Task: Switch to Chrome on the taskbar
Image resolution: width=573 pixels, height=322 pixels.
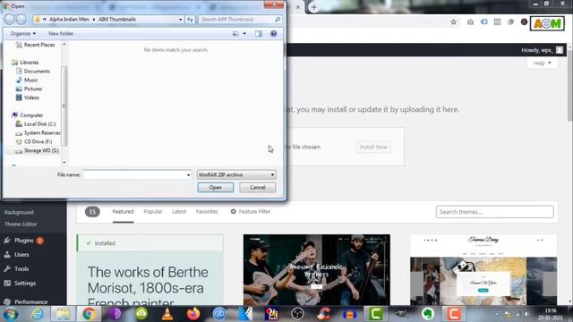Action: coord(89,314)
